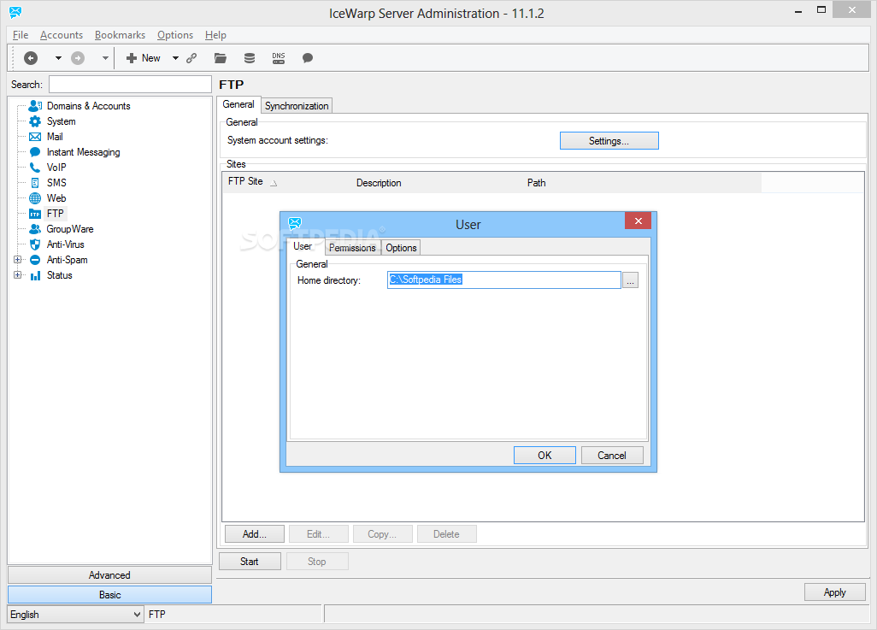Select the GroupWare icon in tree
This screenshot has width=877, height=630.
(x=35, y=229)
